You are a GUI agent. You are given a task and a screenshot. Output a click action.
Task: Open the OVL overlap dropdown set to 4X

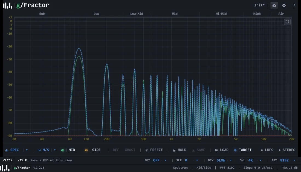[261, 160]
